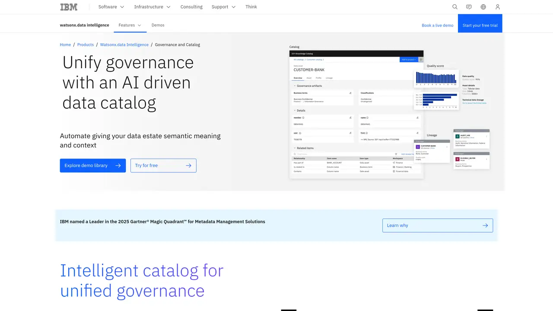Click the IBM logo
553x311 pixels.
(x=69, y=7)
